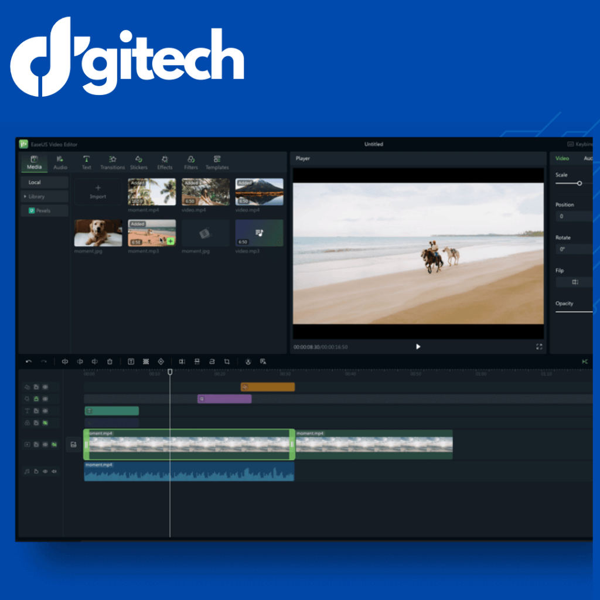Click the Pexels icon in the sidebar
600x600 pixels.
[32, 210]
